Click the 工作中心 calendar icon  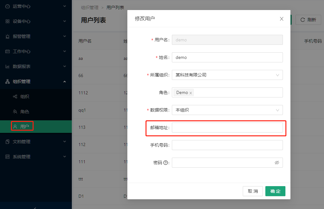click(8, 51)
